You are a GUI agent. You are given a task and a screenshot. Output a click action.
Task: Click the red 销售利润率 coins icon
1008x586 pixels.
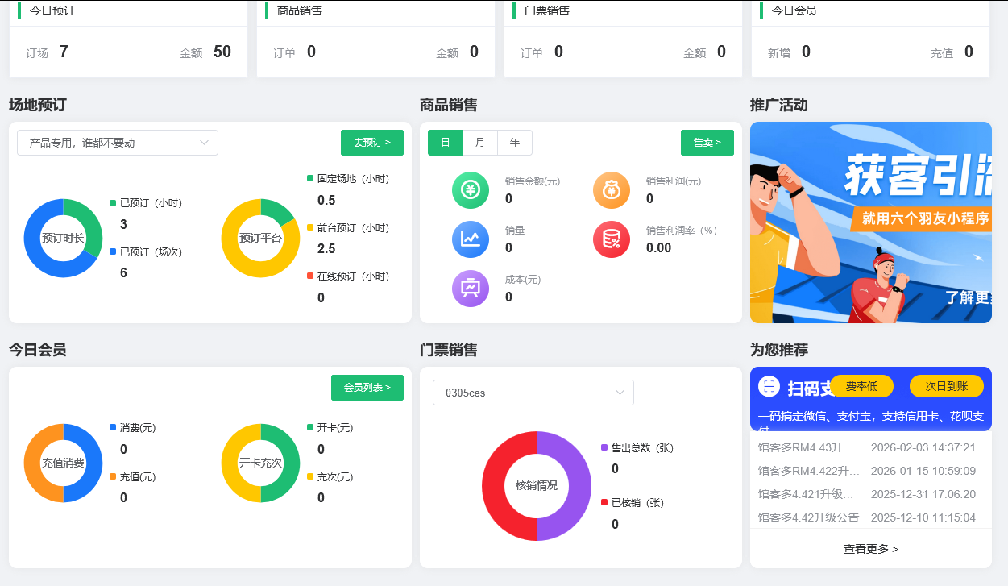pyautogui.click(x=612, y=239)
